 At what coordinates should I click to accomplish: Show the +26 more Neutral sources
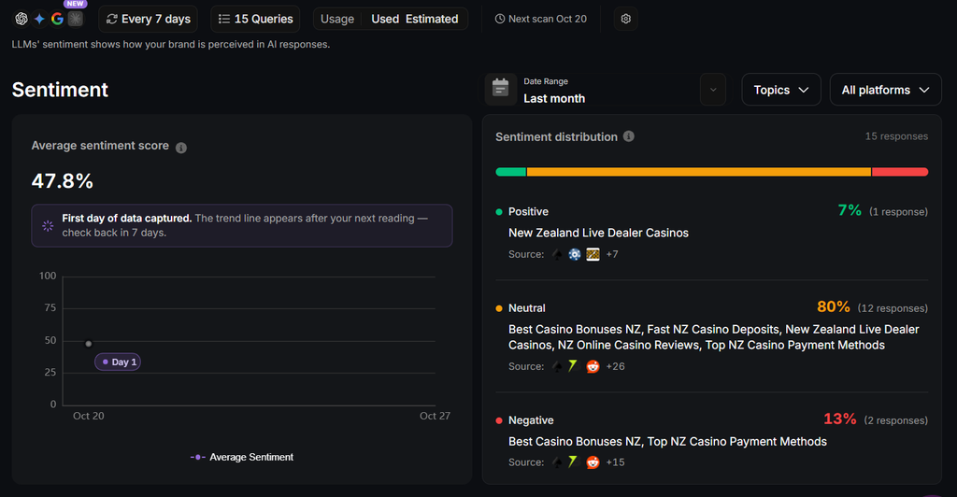pyautogui.click(x=615, y=366)
